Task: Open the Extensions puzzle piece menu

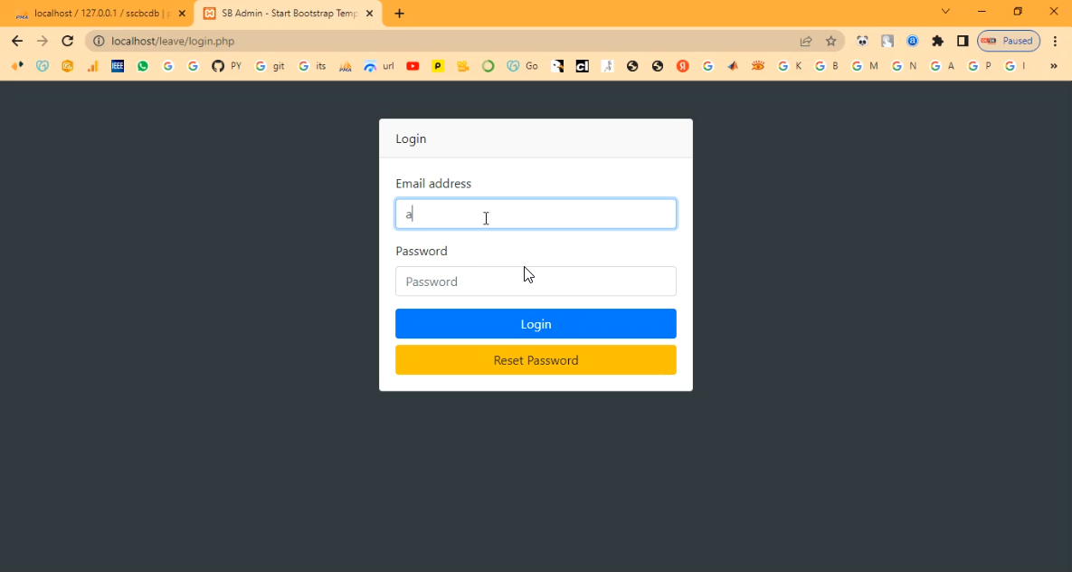Action: (x=937, y=41)
